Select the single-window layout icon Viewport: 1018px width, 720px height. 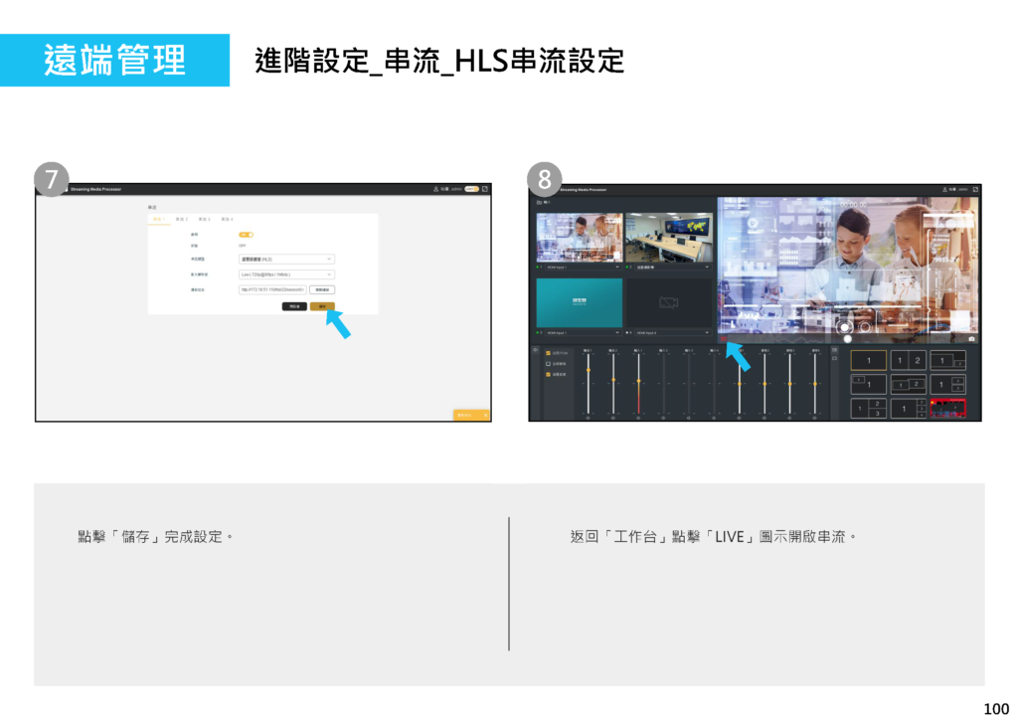coord(868,360)
